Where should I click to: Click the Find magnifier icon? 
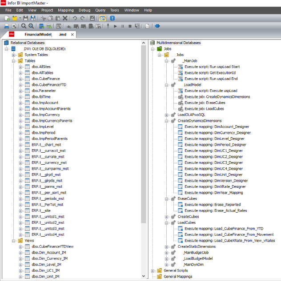point(24,26)
